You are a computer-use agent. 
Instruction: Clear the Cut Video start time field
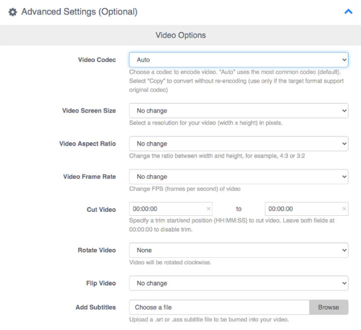(x=209, y=209)
